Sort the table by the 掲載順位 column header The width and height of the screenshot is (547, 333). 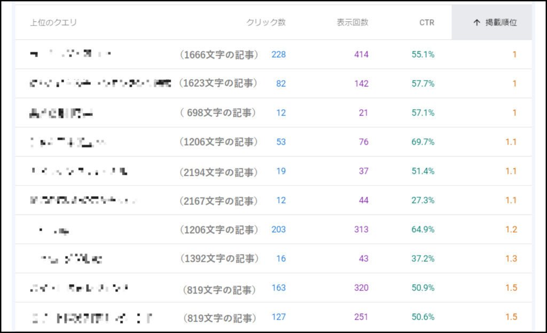click(501, 22)
